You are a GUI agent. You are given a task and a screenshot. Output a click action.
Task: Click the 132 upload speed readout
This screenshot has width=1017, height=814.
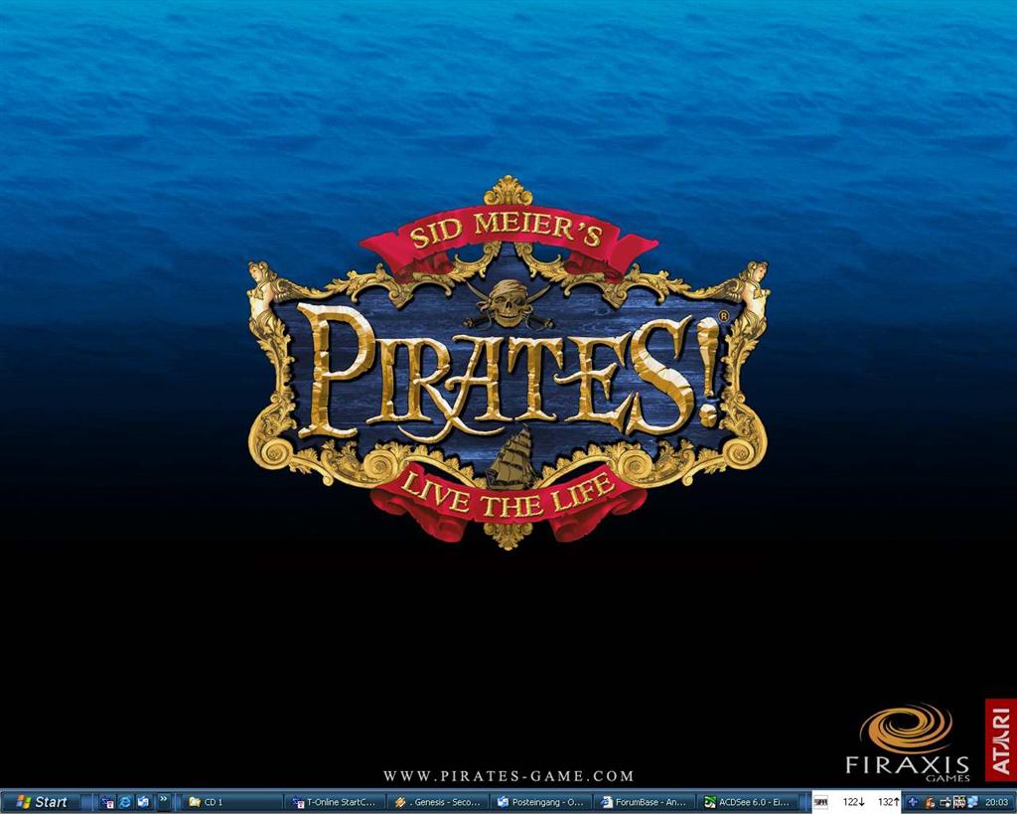point(889,802)
